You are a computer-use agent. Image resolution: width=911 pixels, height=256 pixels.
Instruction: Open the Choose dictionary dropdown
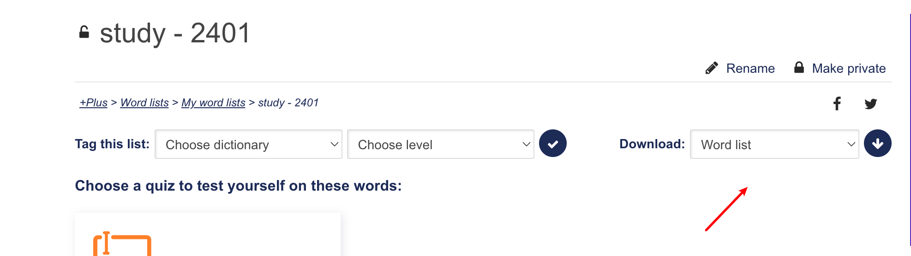[x=248, y=145]
